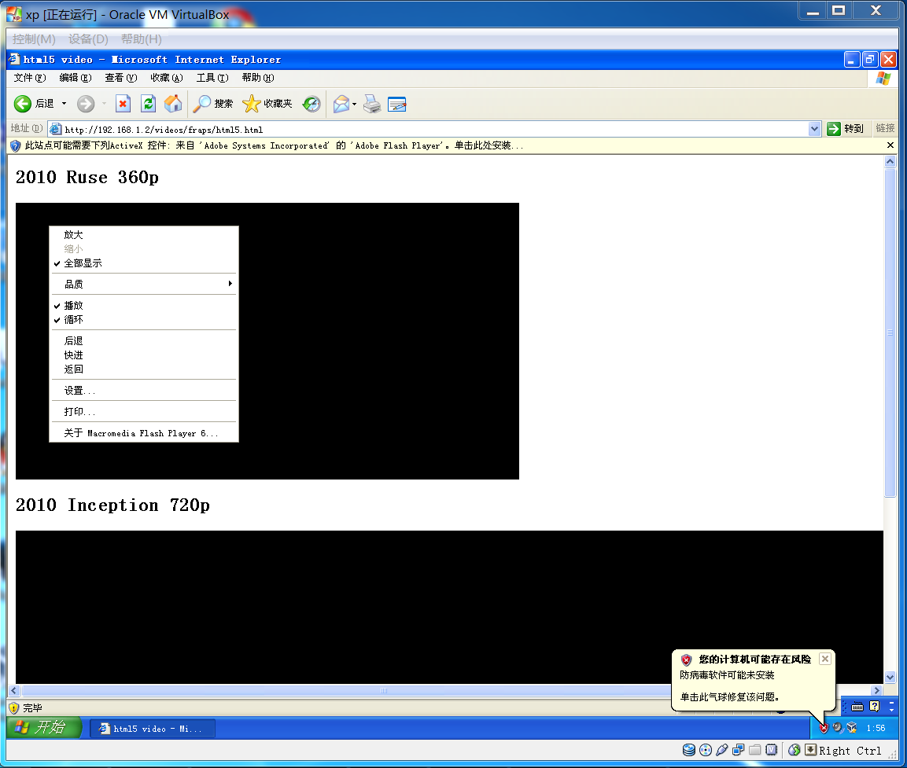Click the Stop loading red X icon
Viewport: 907px width, 768px height.
[x=123, y=104]
